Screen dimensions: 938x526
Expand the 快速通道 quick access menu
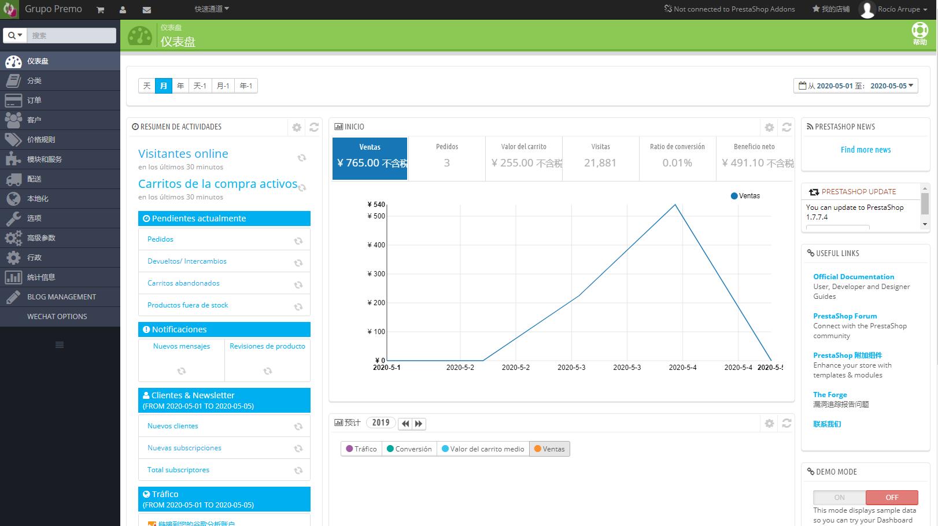click(x=212, y=9)
